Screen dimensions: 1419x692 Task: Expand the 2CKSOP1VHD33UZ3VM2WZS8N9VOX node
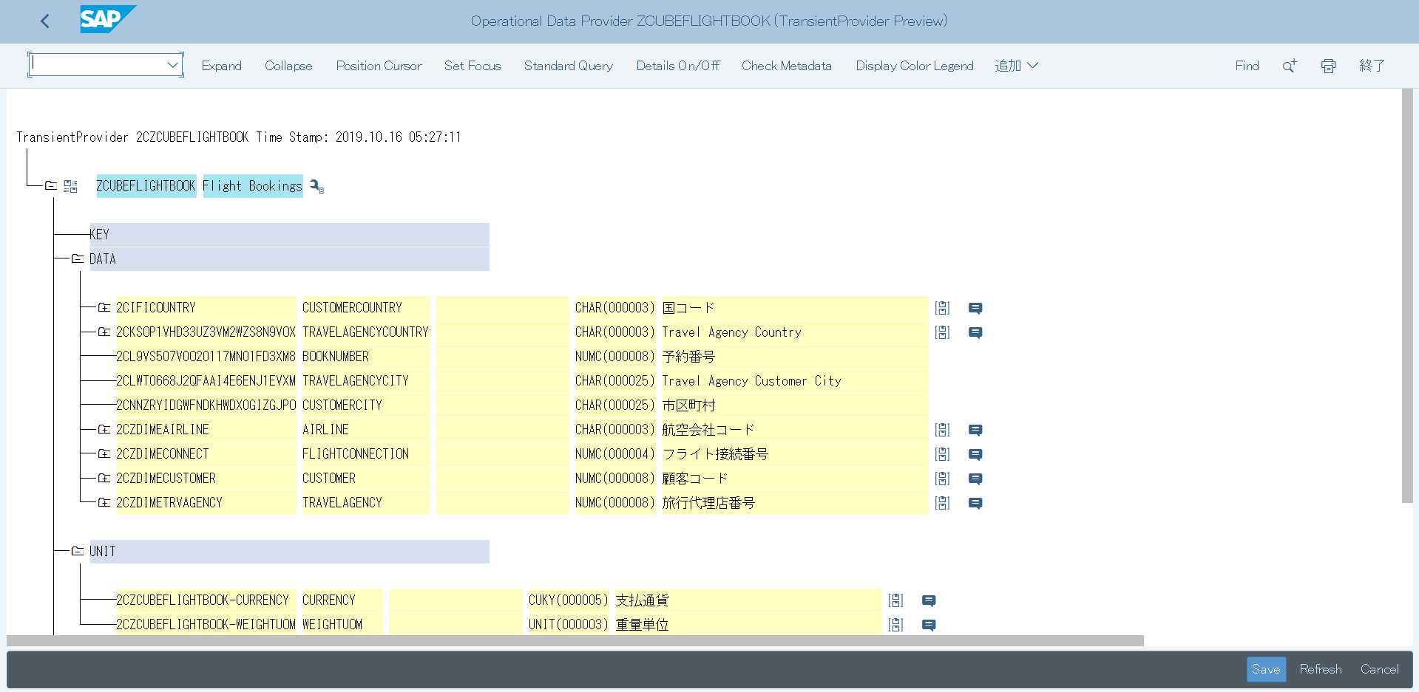(x=104, y=332)
